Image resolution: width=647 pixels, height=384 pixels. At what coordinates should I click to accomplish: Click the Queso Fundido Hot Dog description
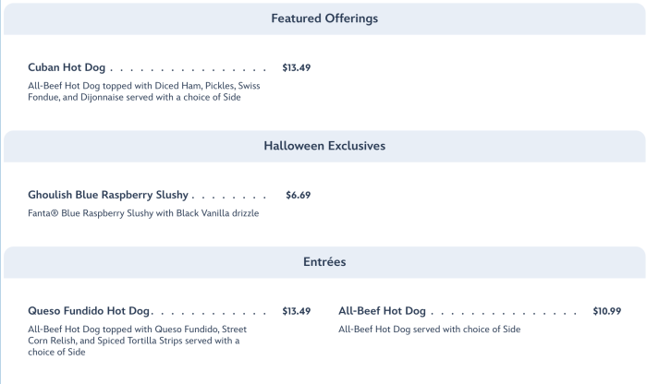[139, 340]
